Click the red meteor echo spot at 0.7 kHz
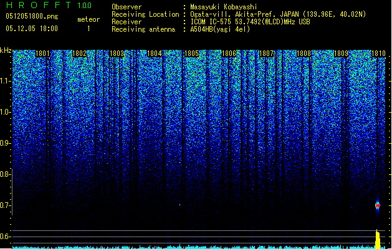 click(x=378, y=205)
